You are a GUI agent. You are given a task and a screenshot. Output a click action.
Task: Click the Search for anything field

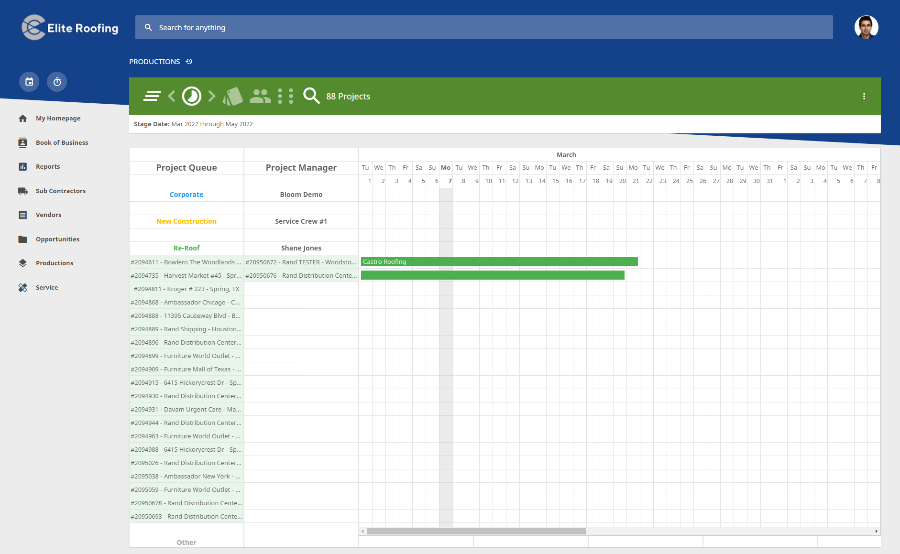coord(484,27)
